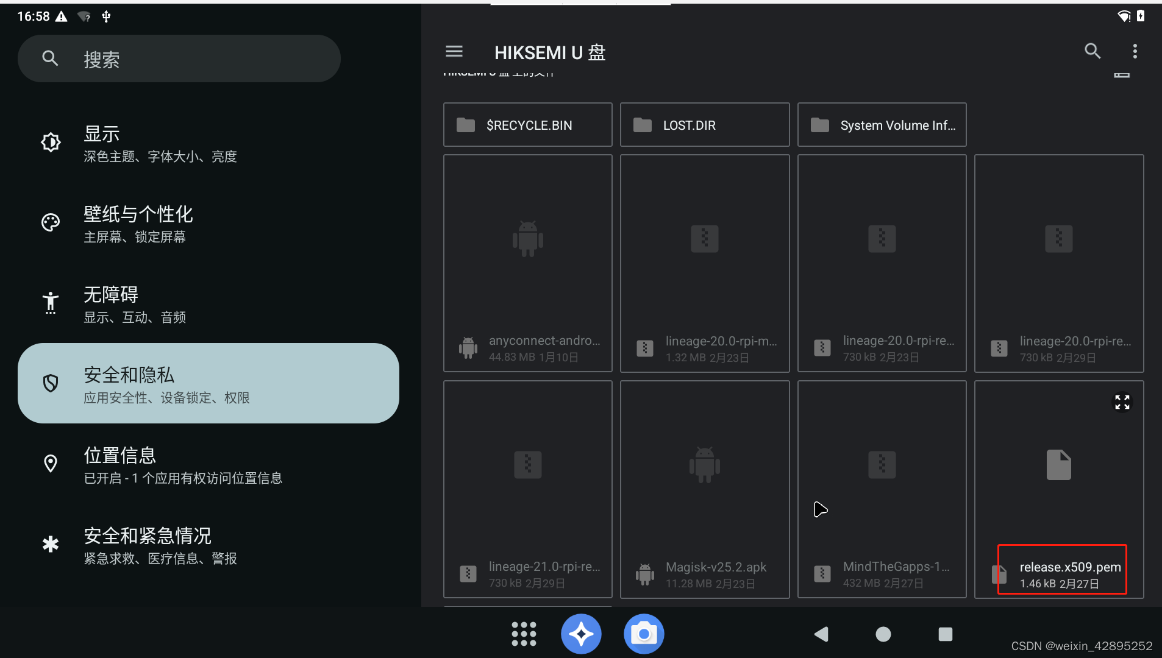This screenshot has height=658, width=1162.
Task: Click the warning triangle status icon
Action: [x=61, y=16]
